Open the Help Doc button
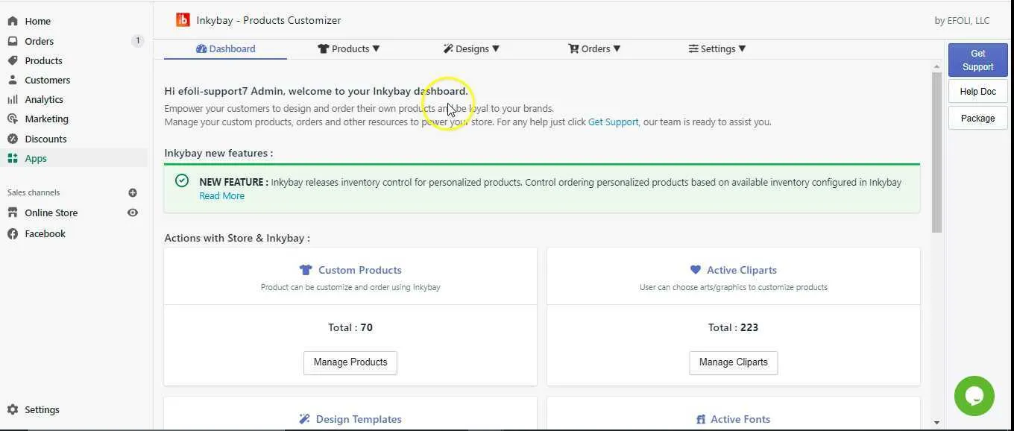 pos(977,92)
